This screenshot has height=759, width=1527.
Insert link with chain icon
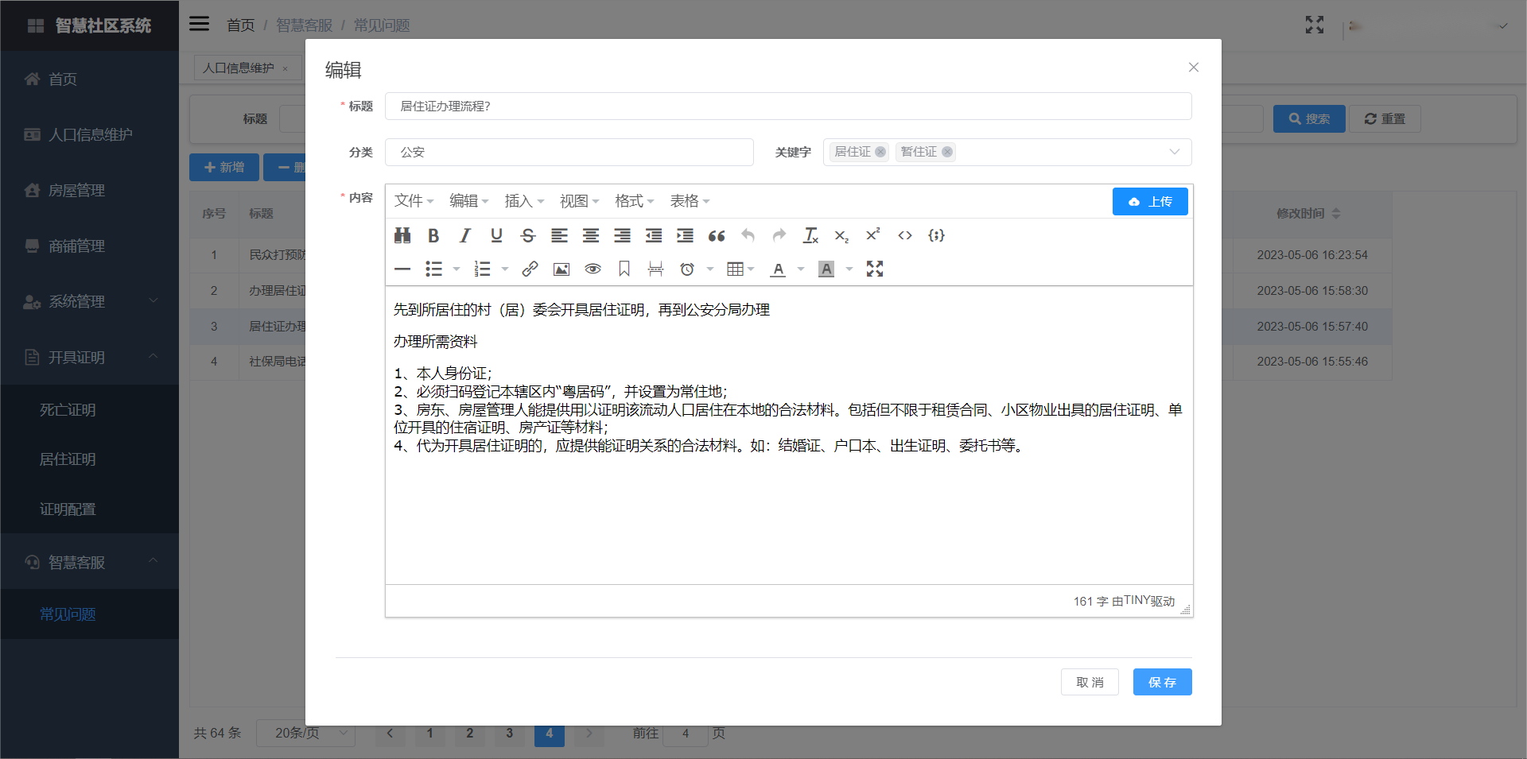[x=530, y=269]
